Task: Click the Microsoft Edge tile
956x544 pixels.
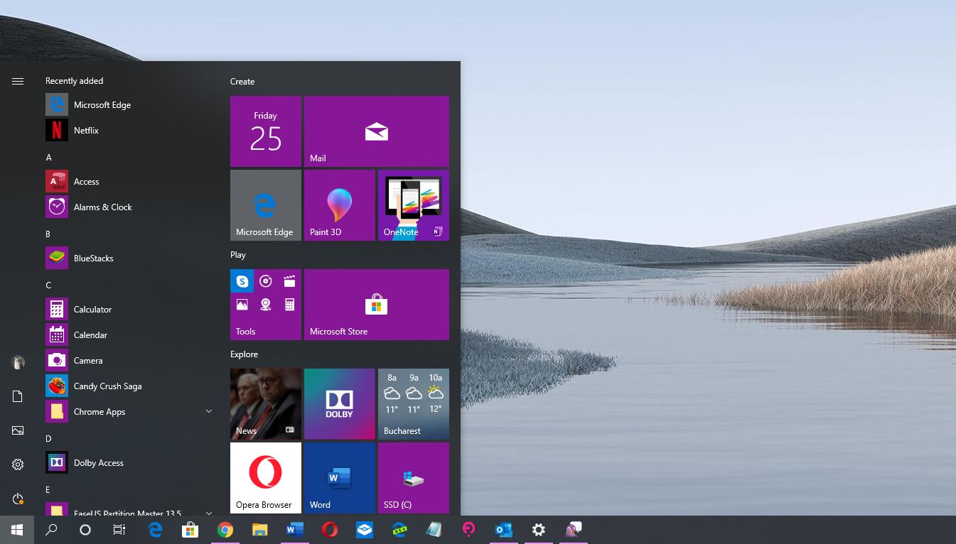Action: [x=266, y=205]
